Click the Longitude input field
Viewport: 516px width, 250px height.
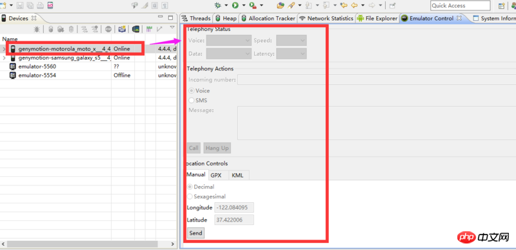point(234,207)
